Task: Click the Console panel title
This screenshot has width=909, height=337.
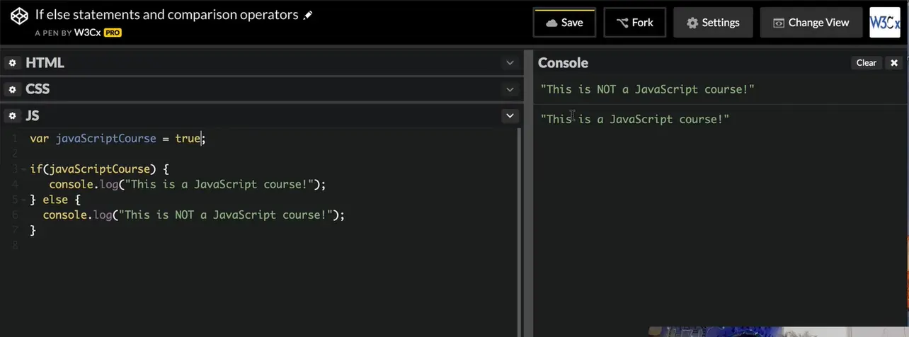Action: coord(563,63)
